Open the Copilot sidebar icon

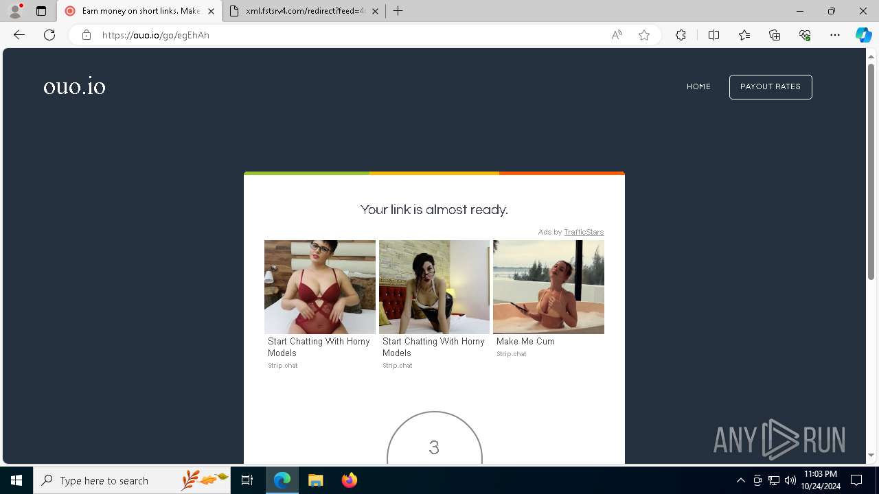[863, 35]
